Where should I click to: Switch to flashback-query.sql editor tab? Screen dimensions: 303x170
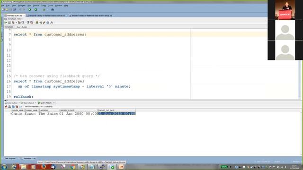tap(15, 16)
